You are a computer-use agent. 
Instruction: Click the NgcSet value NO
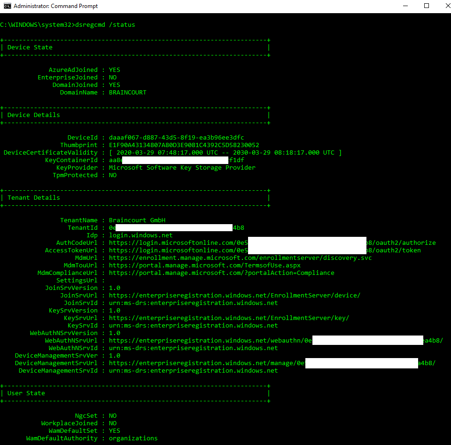click(x=113, y=416)
